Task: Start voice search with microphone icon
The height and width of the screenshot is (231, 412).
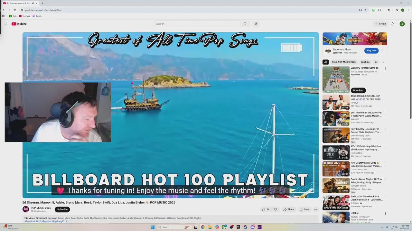Action: click(x=256, y=24)
